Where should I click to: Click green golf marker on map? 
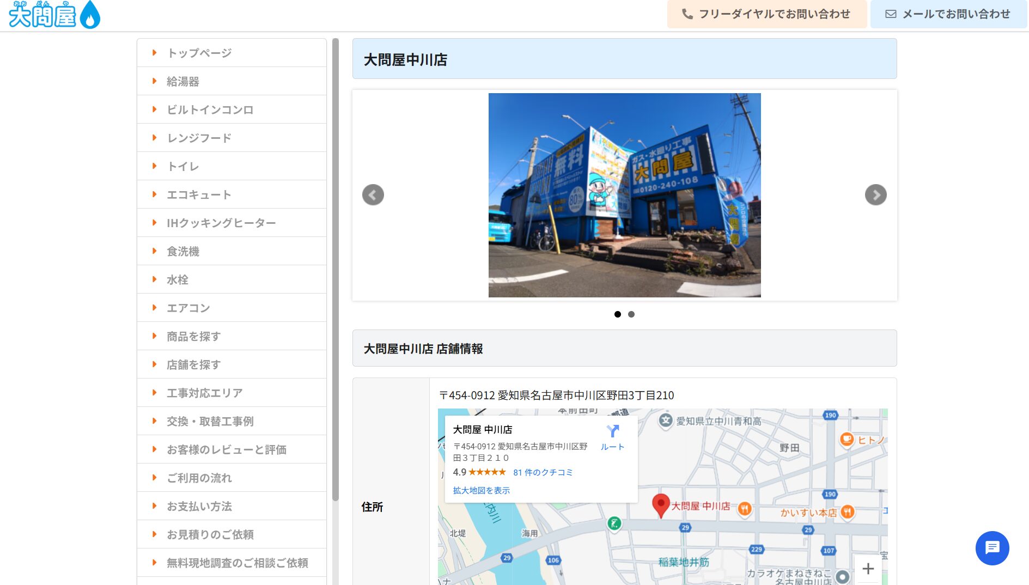[614, 524]
